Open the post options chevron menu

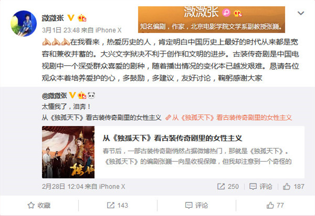(x=300, y=13)
